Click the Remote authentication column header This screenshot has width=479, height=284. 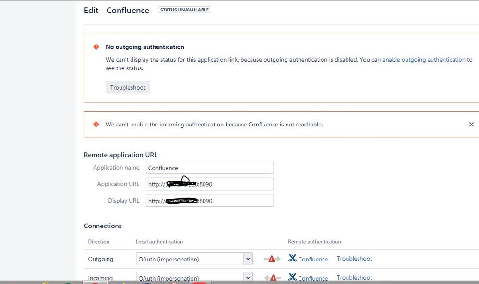tap(314, 242)
